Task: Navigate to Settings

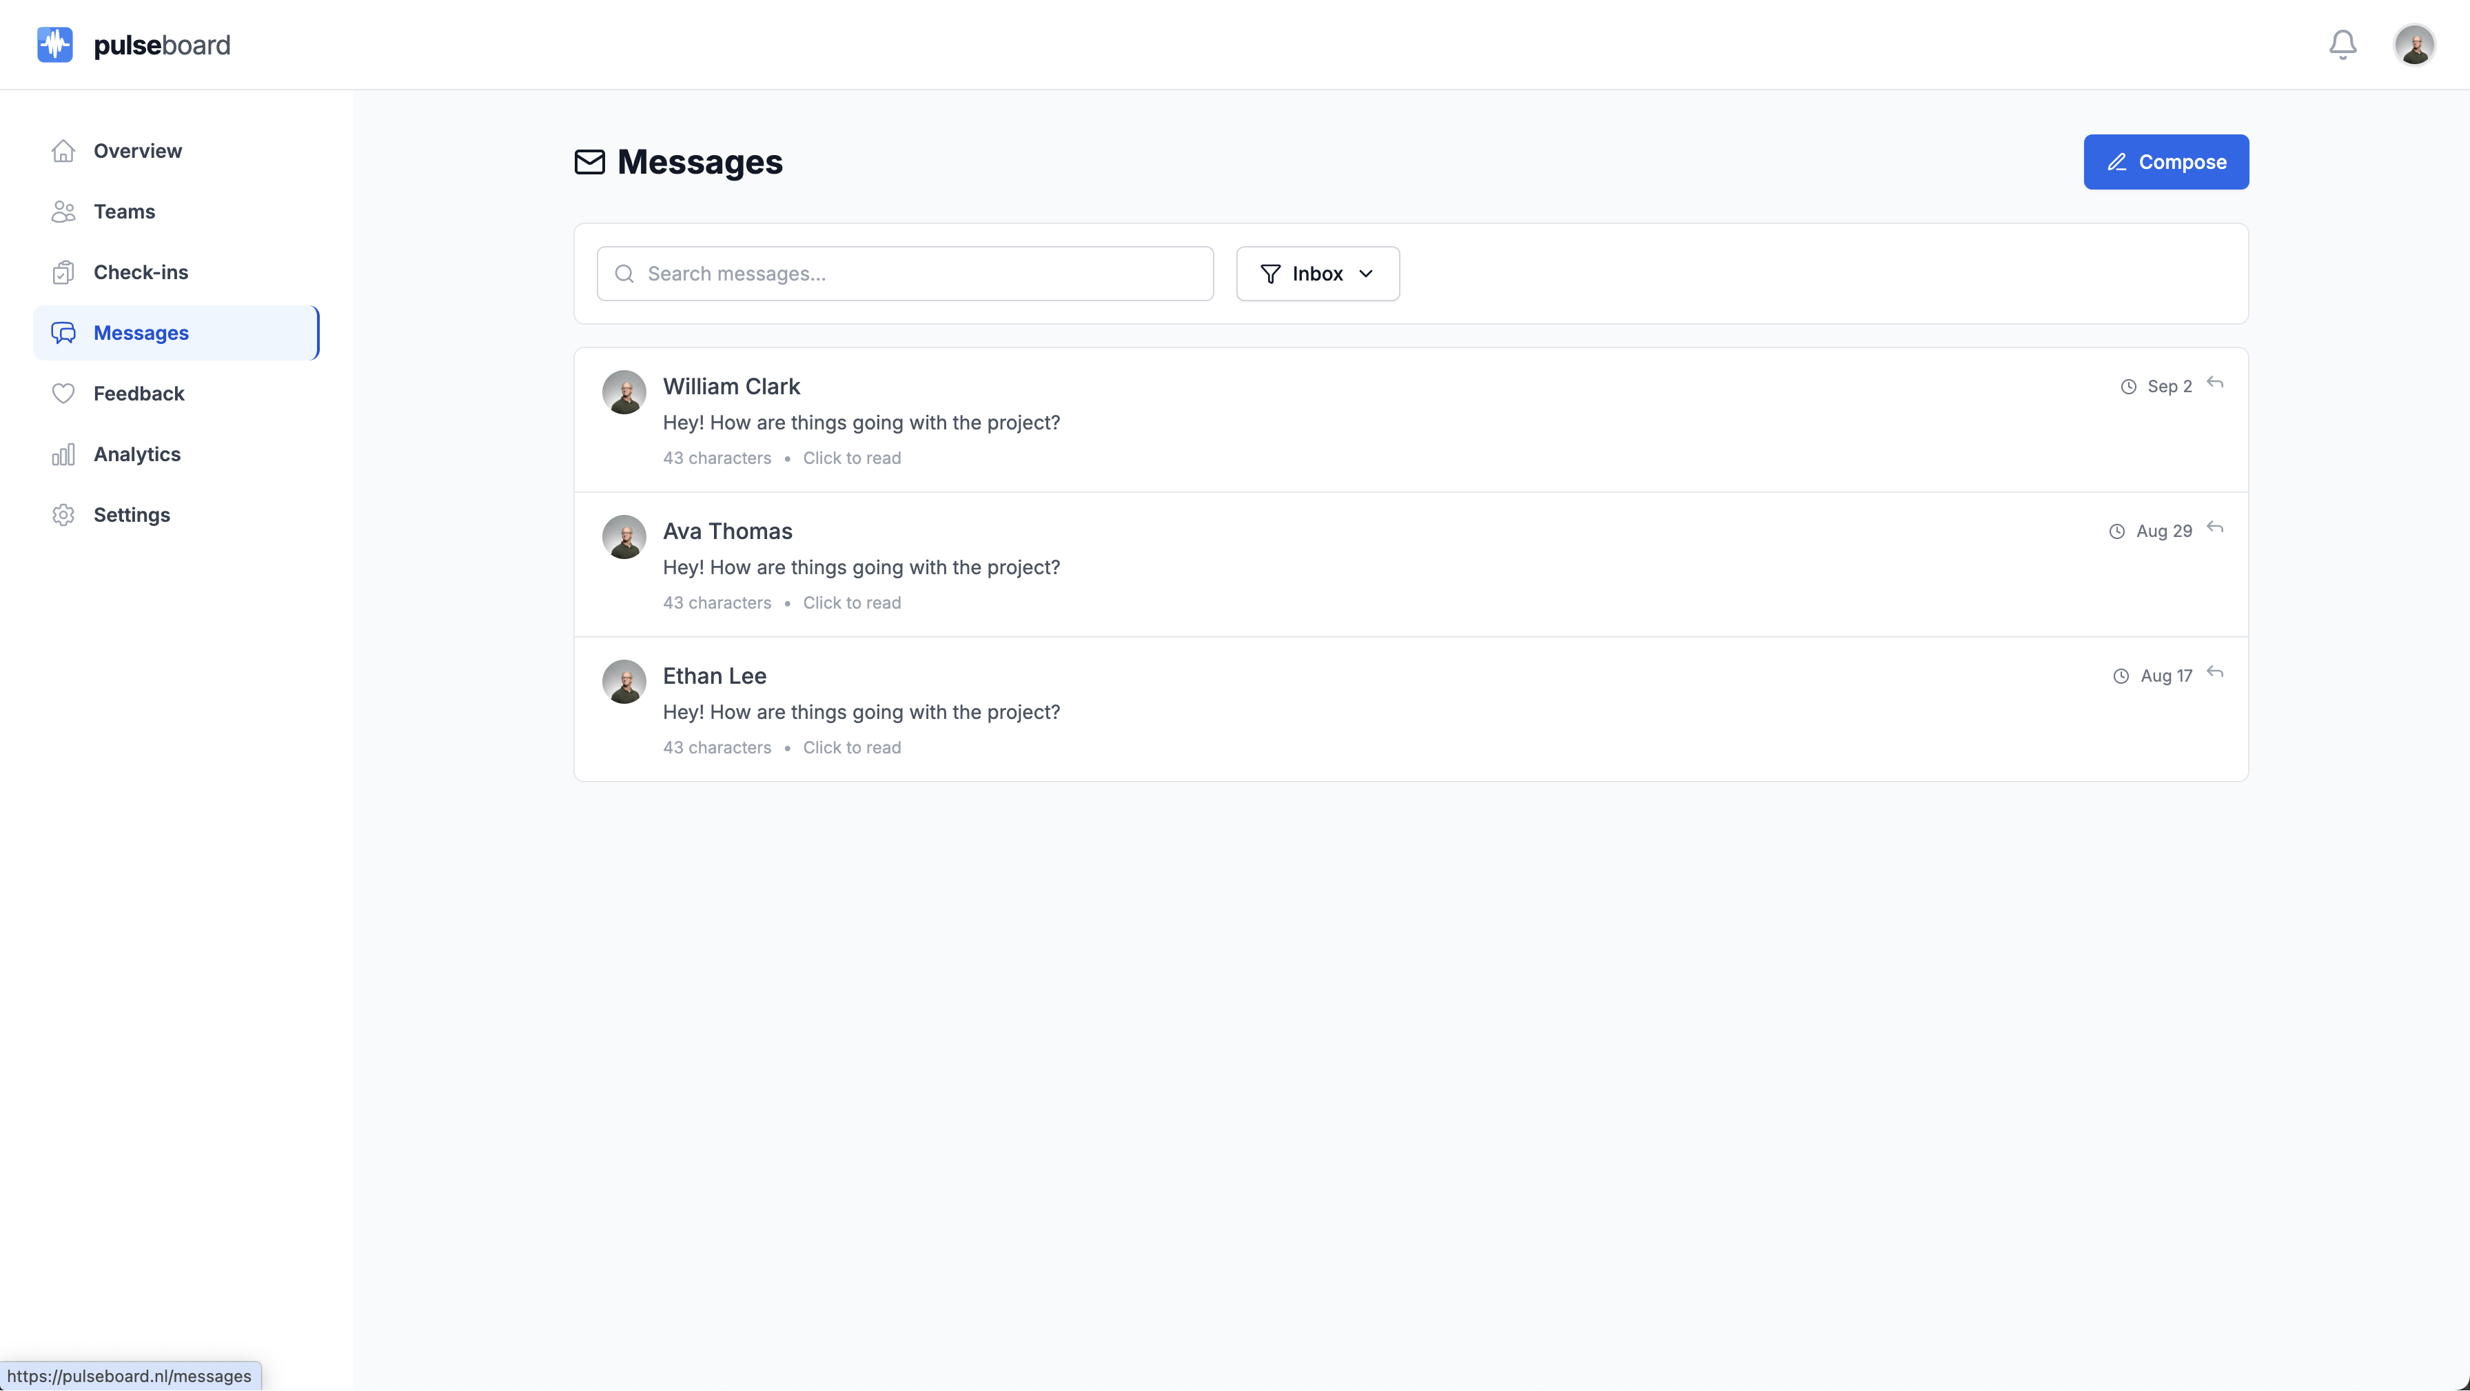Action: (x=132, y=514)
